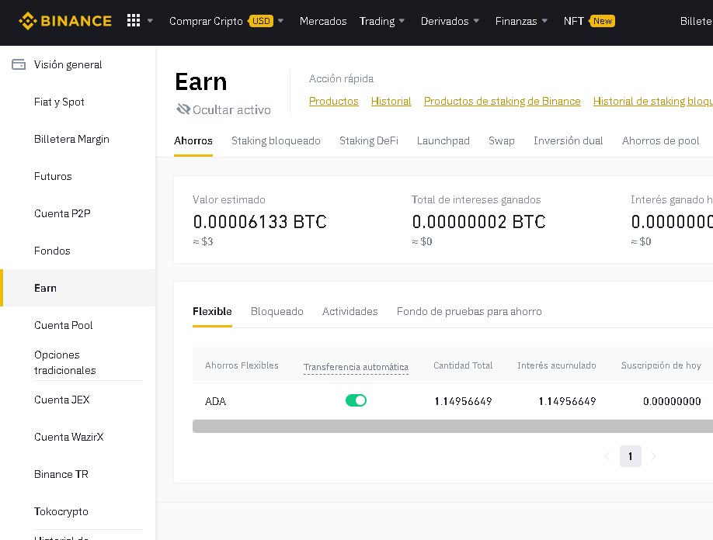Switch to the Ahorros tab
The width and height of the screenshot is (713, 540).
[x=193, y=140]
